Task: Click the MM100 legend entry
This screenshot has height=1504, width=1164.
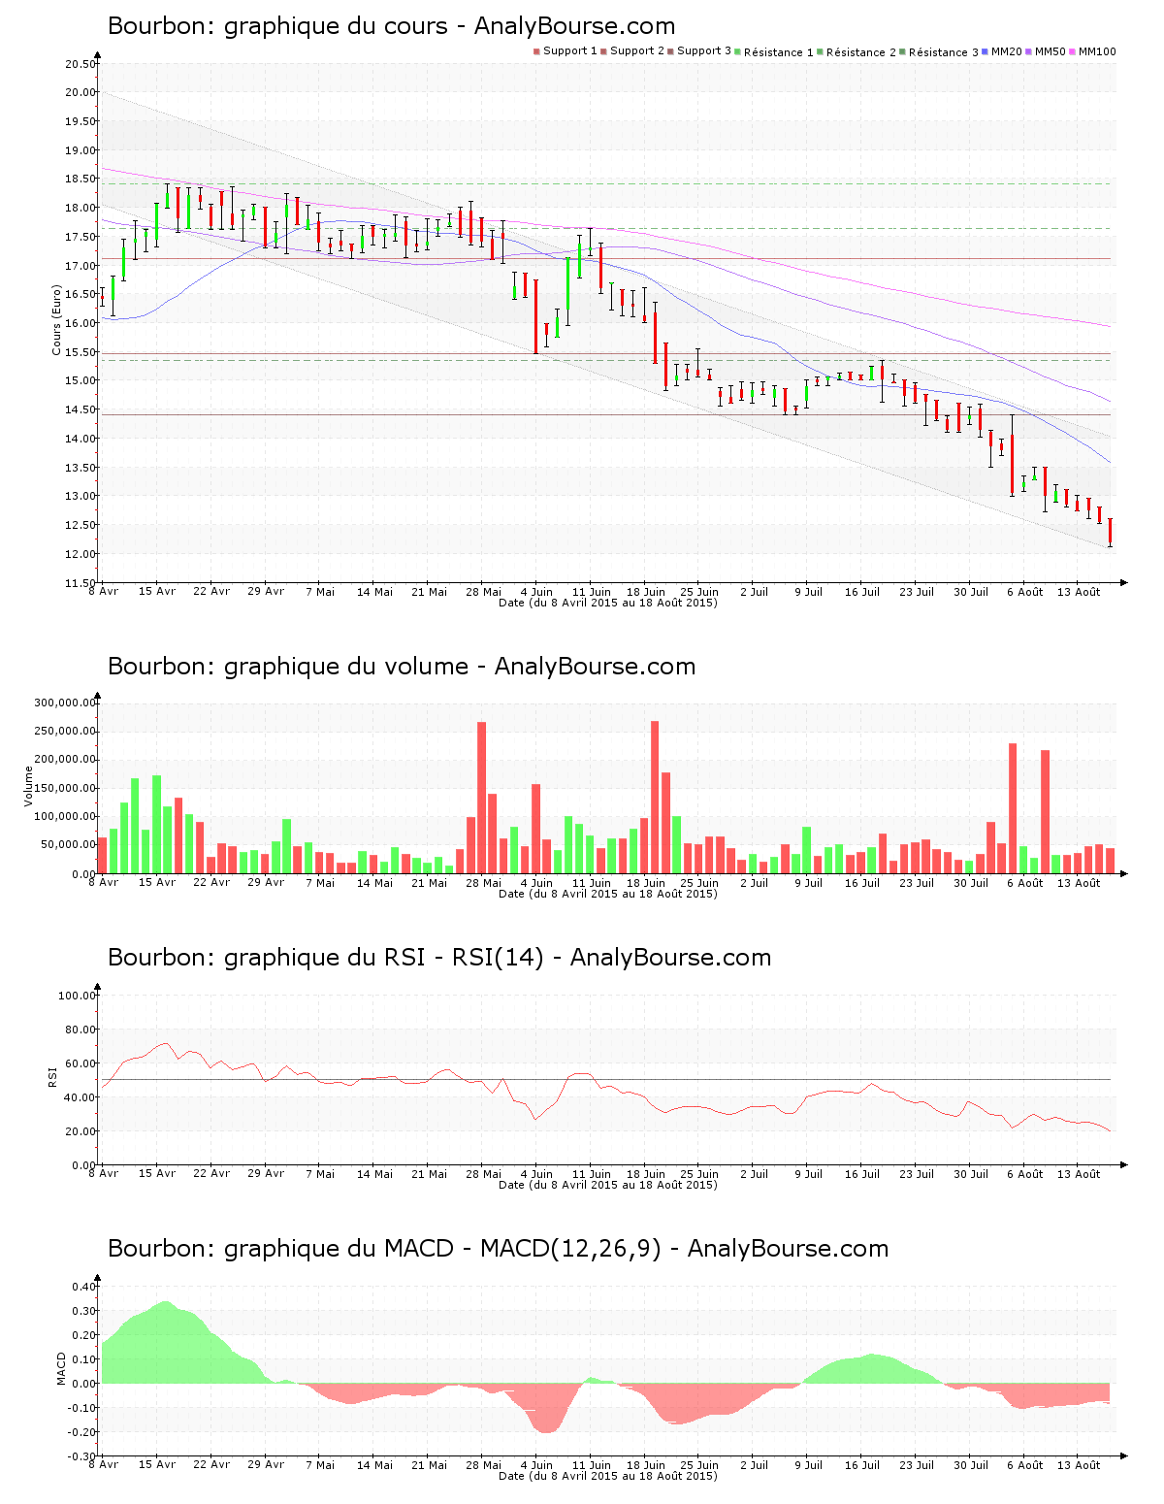Action: pyautogui.click(x=1097, y=51)
